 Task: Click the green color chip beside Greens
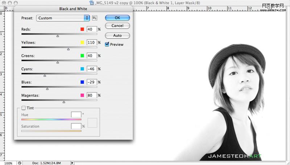[x=82, y=56]
